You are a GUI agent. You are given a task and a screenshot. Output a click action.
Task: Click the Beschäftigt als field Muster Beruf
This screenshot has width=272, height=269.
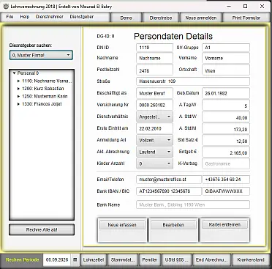coord(154,93)
